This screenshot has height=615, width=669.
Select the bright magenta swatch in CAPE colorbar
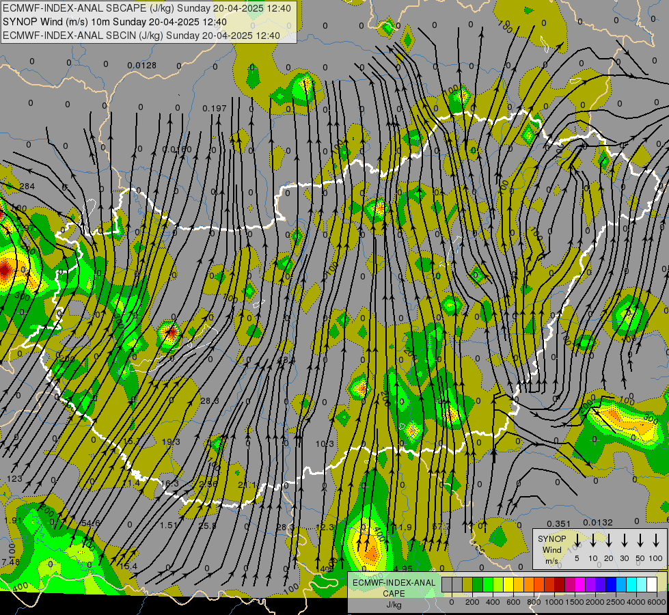580,584
